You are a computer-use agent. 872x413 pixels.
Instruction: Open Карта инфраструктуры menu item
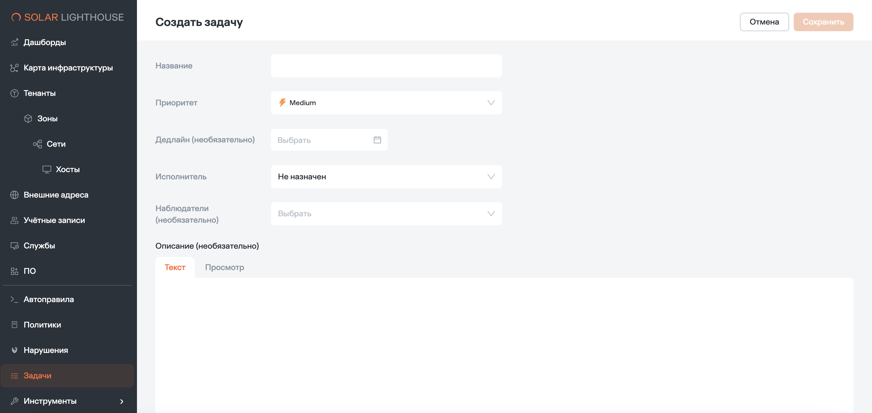point(67,68)
